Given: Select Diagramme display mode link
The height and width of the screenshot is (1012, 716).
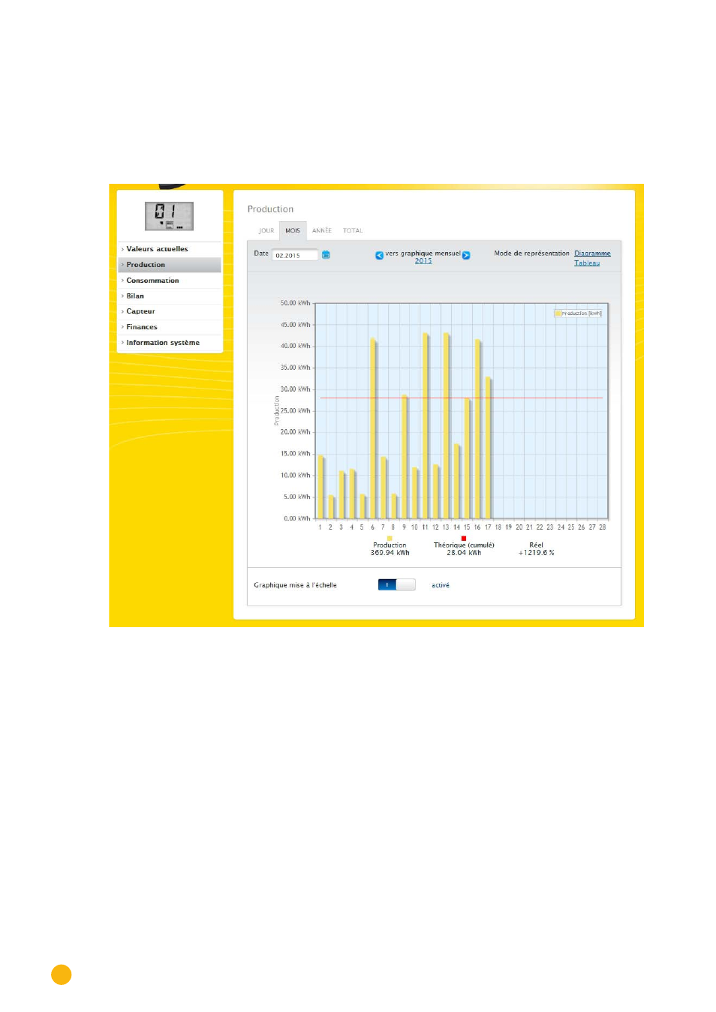Looking at the screenshot, I should (x=592, y=254).
